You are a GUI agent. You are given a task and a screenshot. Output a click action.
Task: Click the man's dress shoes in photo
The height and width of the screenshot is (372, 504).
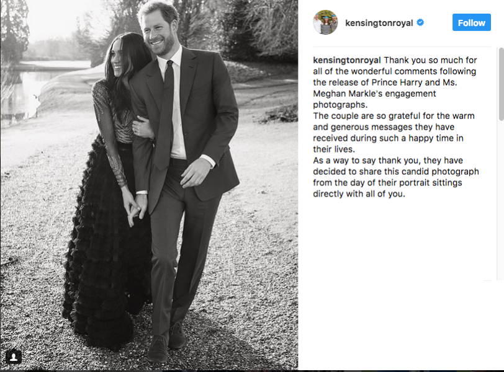(167, 343)
